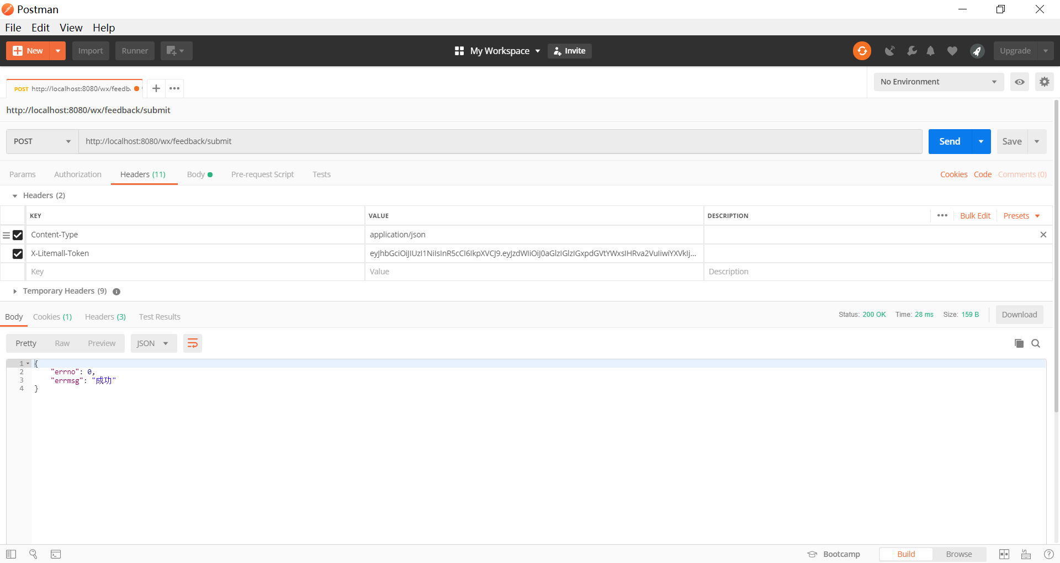Expand Temporary Headers section
The height and width of the screenshot is (563, 1060).
point(15,291)
